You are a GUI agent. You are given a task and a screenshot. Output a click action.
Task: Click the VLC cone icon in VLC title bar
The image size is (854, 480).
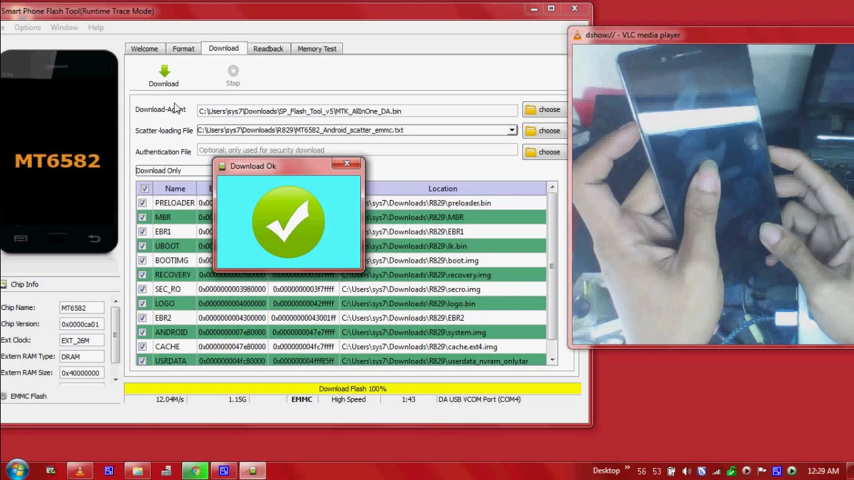578,35
